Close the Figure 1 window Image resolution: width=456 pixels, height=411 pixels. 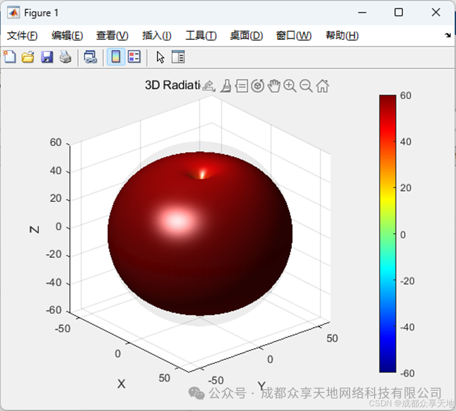(436, 12)
